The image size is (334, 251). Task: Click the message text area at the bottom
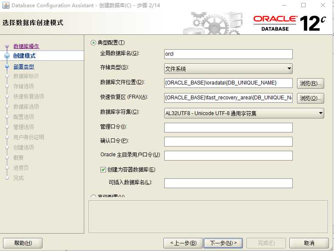click(208, 217)
